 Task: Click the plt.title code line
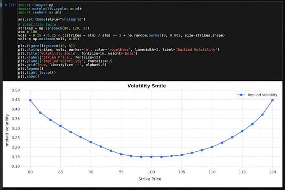[78, 53]
